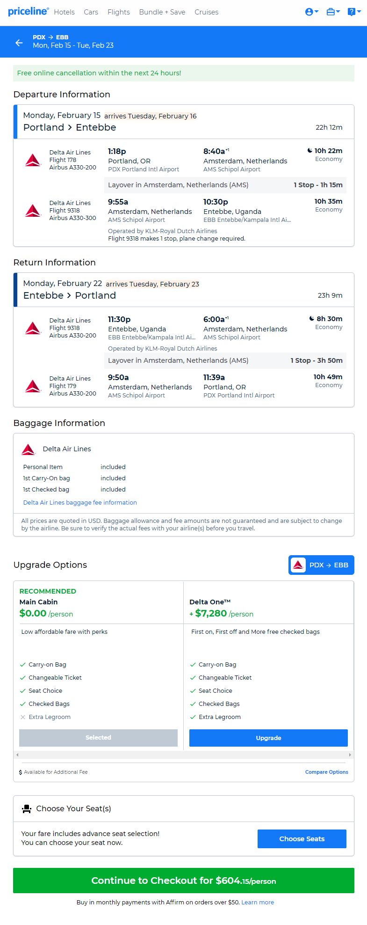
Task: Expand the help question mark menu
Action: coord(354,12)
